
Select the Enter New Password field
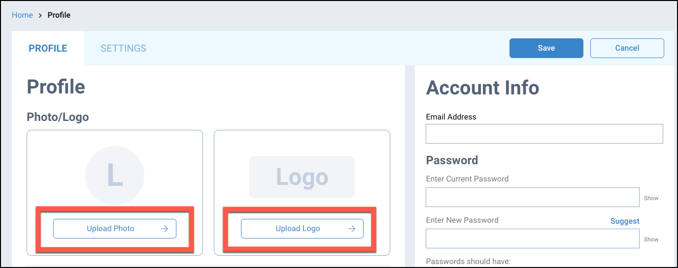click(x=532, y=238)
